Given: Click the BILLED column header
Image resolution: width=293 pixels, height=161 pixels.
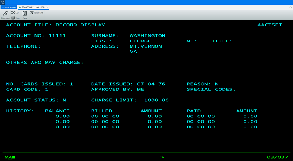Looking at the screenshot, I should point(102,111).
